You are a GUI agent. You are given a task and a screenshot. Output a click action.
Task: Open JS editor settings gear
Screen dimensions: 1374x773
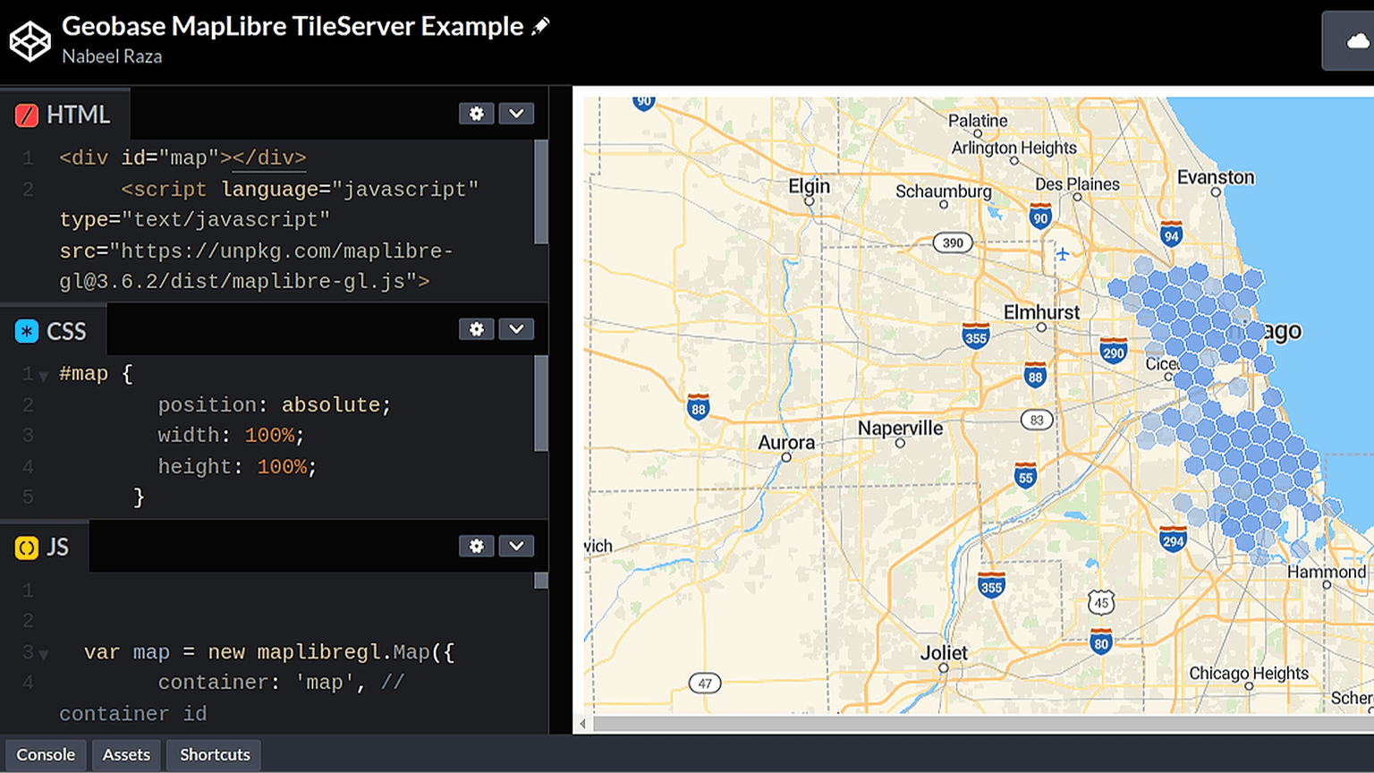point(477,546)
